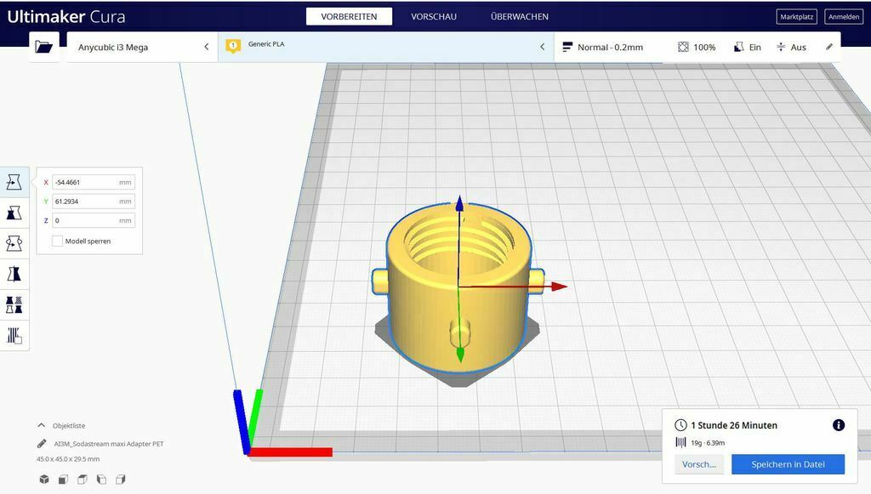Image resolution: width=871 pixels, height=494 pixels.
Task: Click the adhesion Aus icon
Action: 781,47
